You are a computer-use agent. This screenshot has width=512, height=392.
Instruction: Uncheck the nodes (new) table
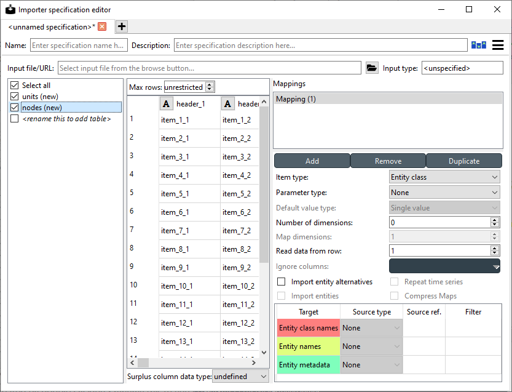pyautogui.click(x=14, y=108)
